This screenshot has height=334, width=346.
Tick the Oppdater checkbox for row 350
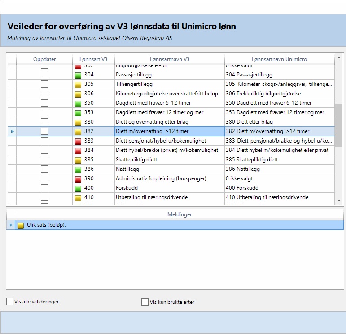click(44, 103)
